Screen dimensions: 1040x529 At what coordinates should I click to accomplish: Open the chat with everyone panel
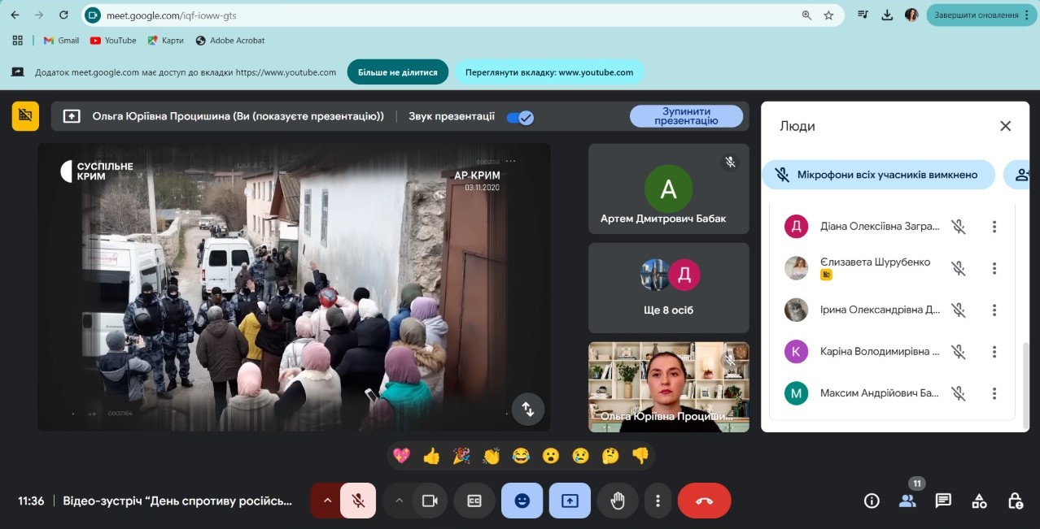[x=942, y=501]
